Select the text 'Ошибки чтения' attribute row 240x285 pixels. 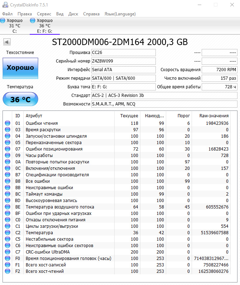[42, 123]
